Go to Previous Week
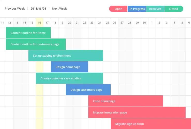This screenshot has height=129, width=191. coord(15,9)
